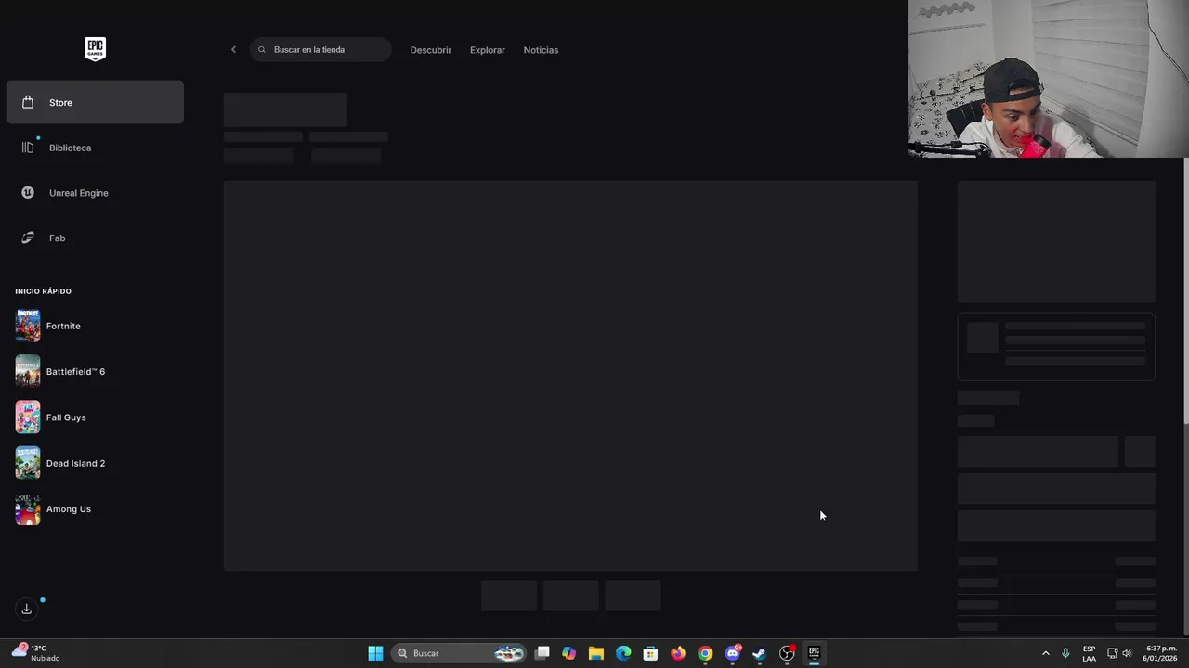Click the taskbar Buscar search box

459,653
